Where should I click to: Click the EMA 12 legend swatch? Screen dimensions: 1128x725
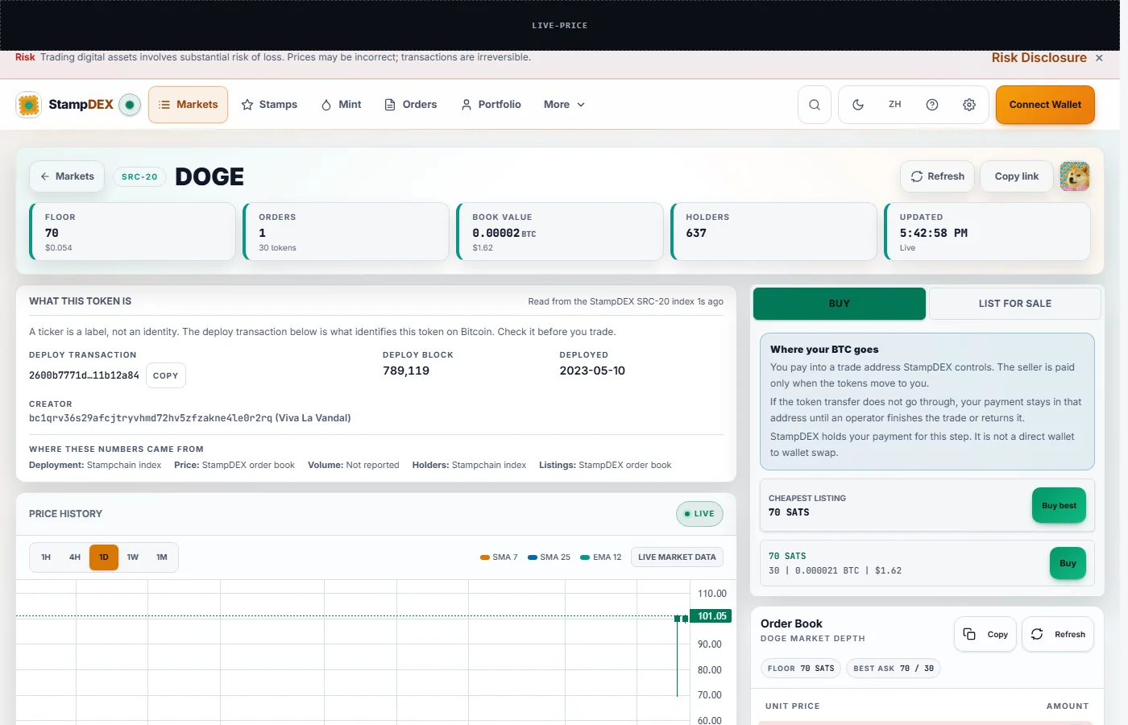[585, 557]
